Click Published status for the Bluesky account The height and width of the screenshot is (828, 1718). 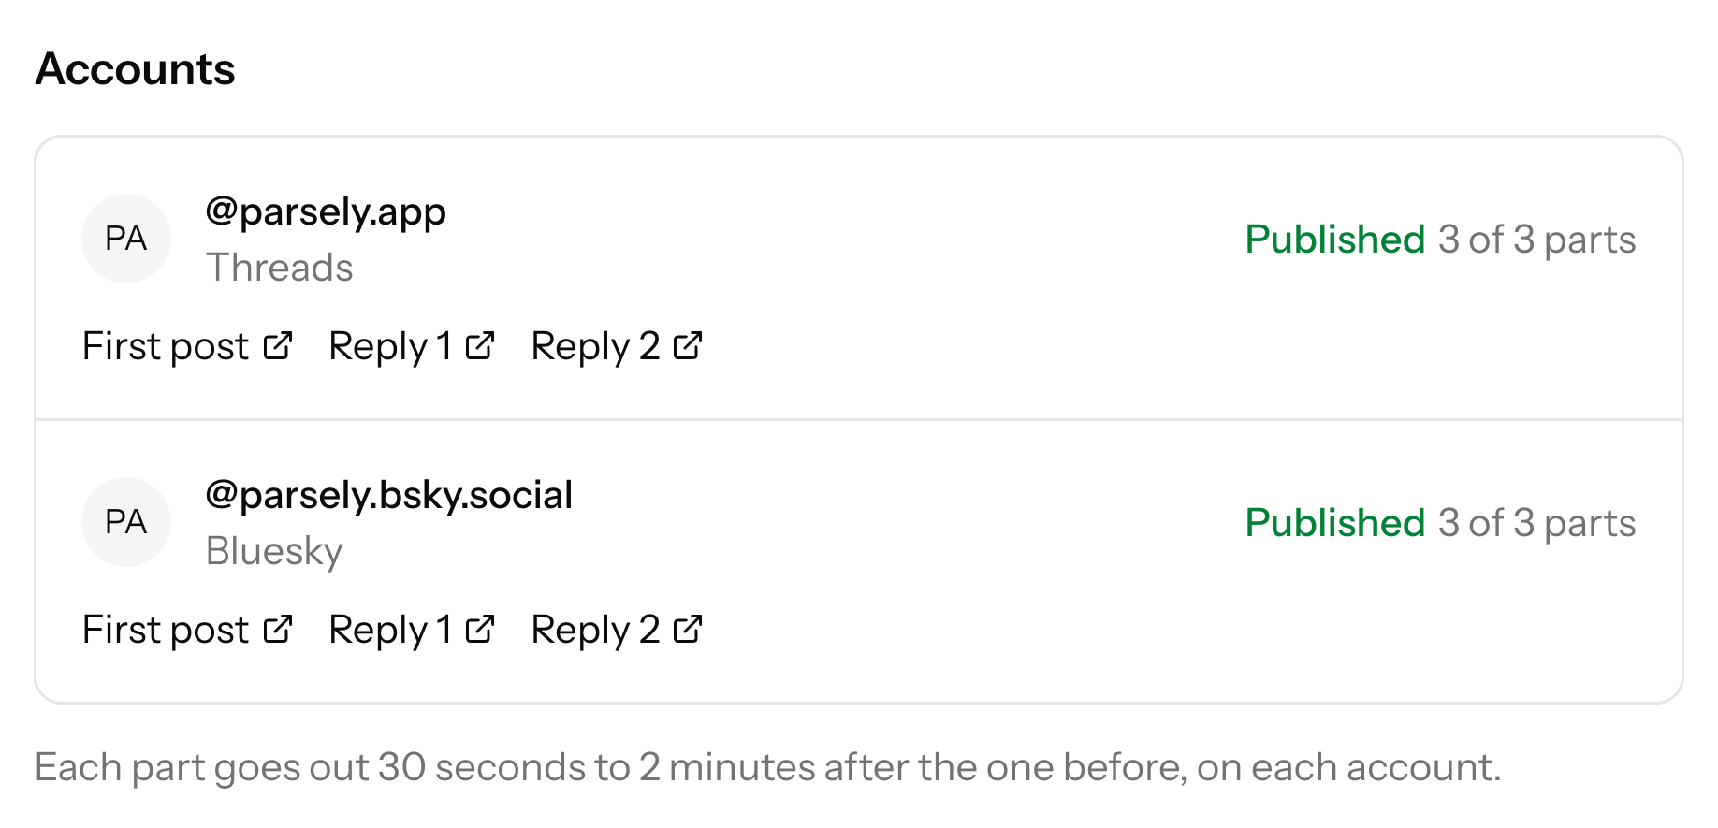pos(1335,523)
